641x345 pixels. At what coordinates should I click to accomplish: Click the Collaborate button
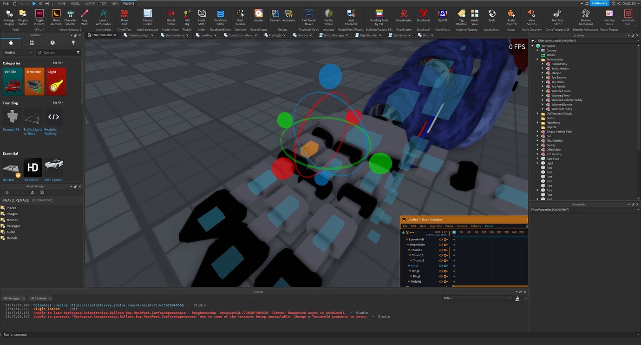[599, 3]
